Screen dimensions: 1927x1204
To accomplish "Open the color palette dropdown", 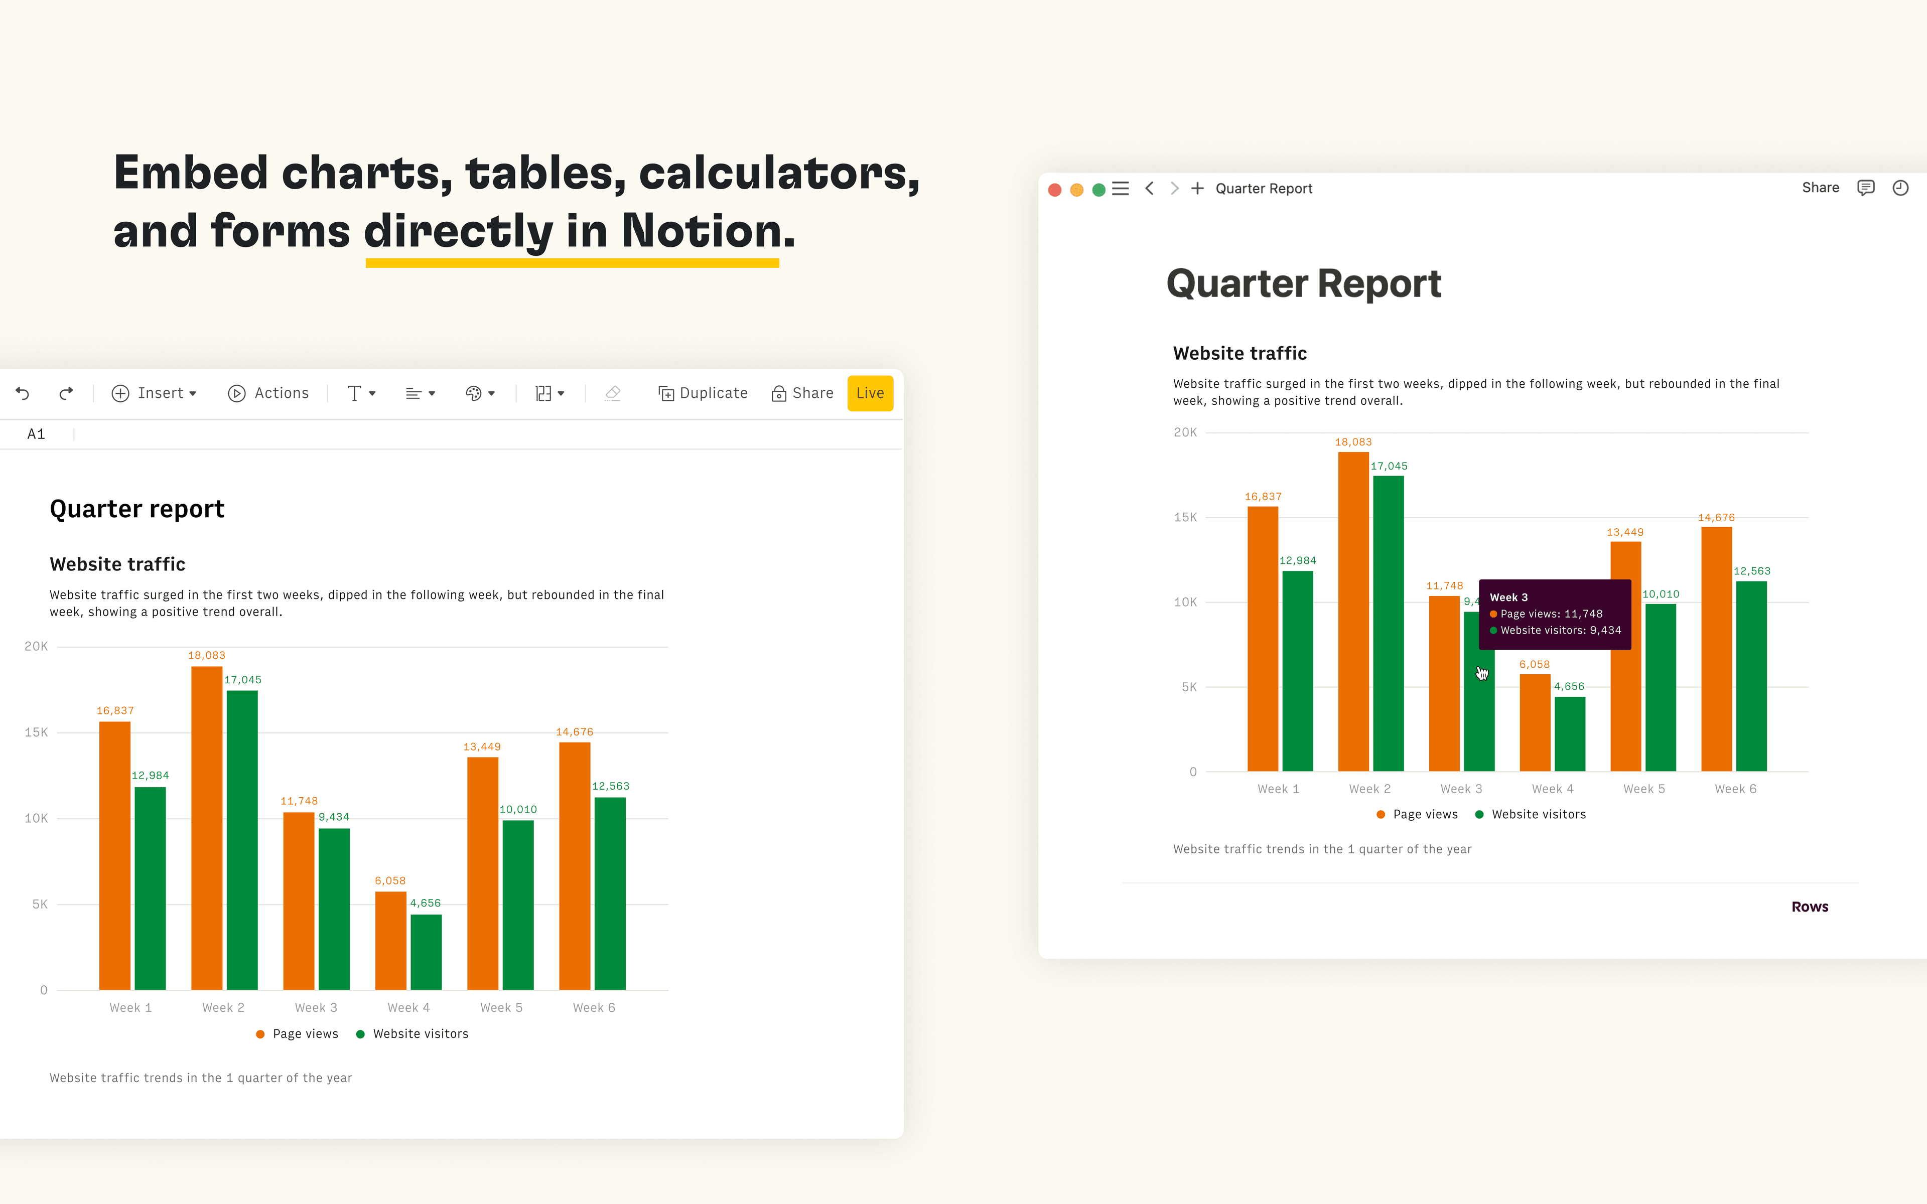I will pyautogui.click(x=480, y=393).
